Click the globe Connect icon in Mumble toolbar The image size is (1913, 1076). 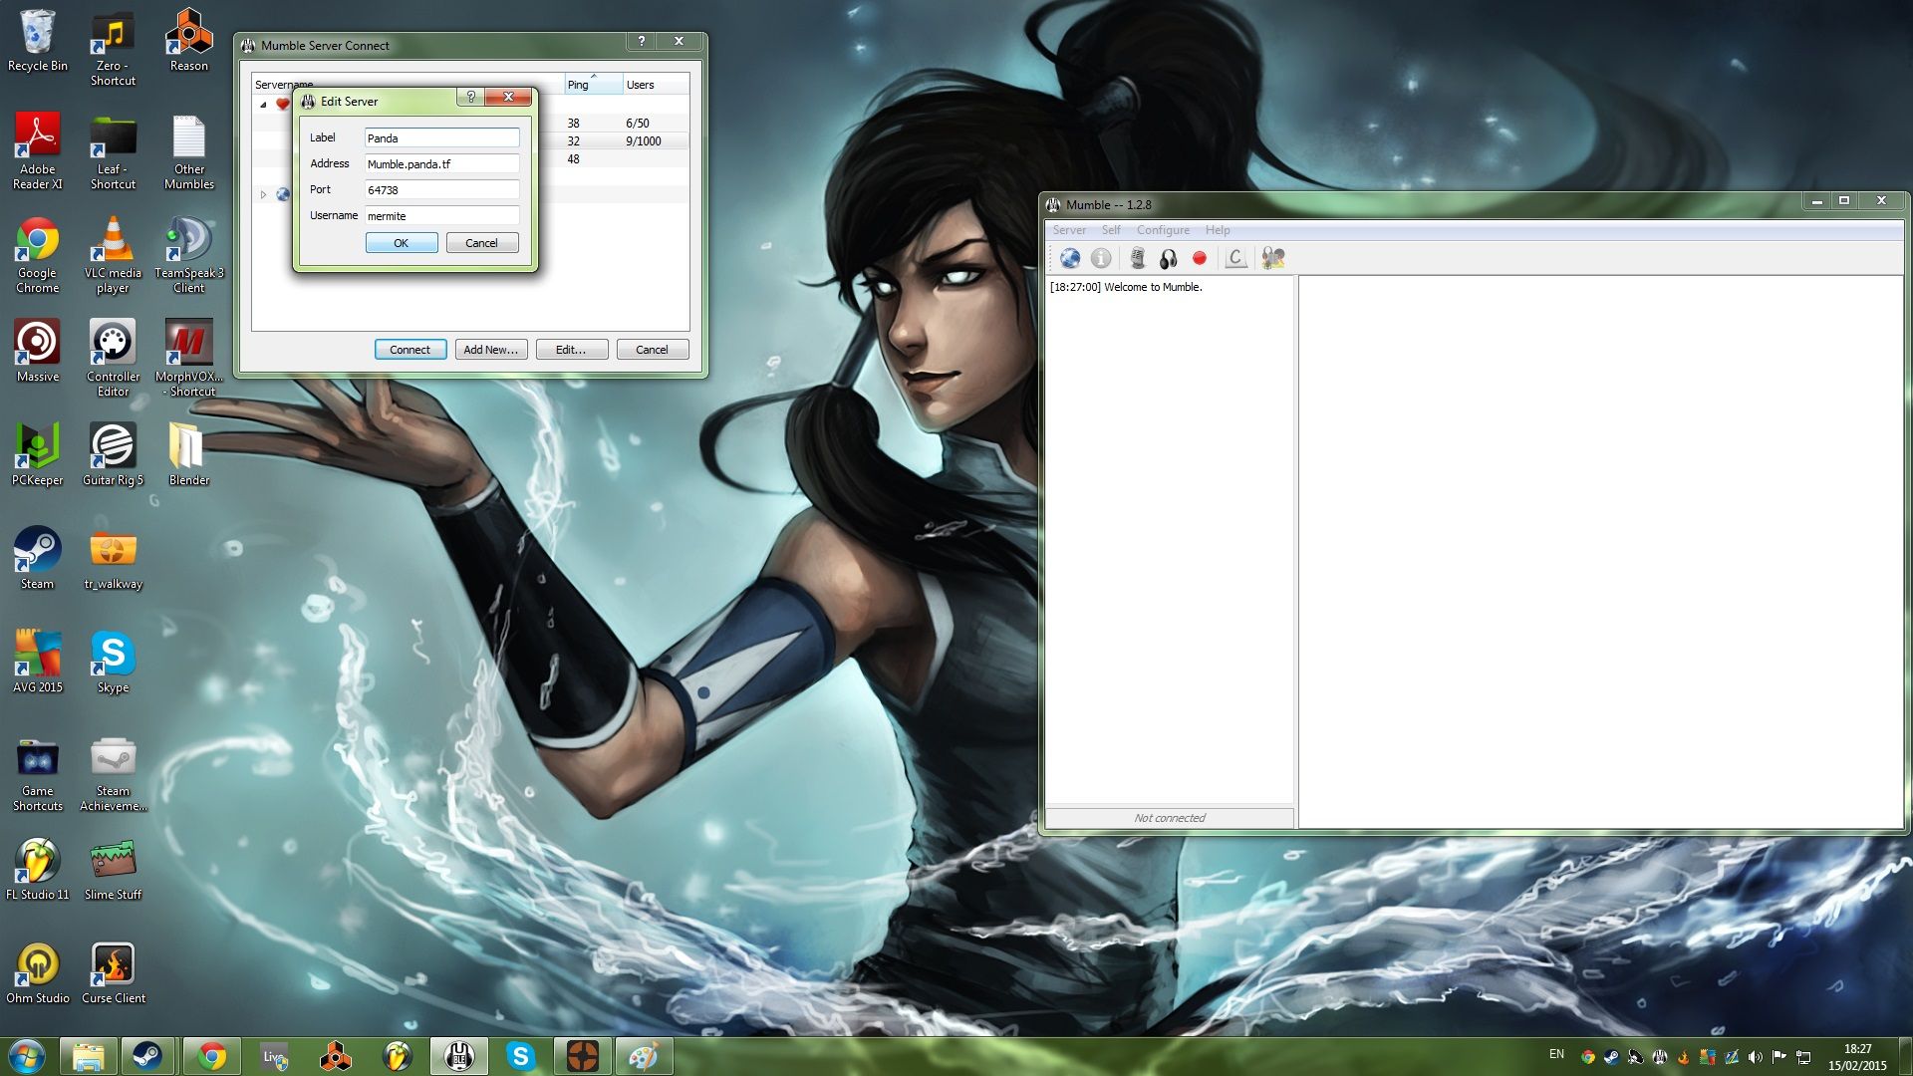[x=1070, y=258]
